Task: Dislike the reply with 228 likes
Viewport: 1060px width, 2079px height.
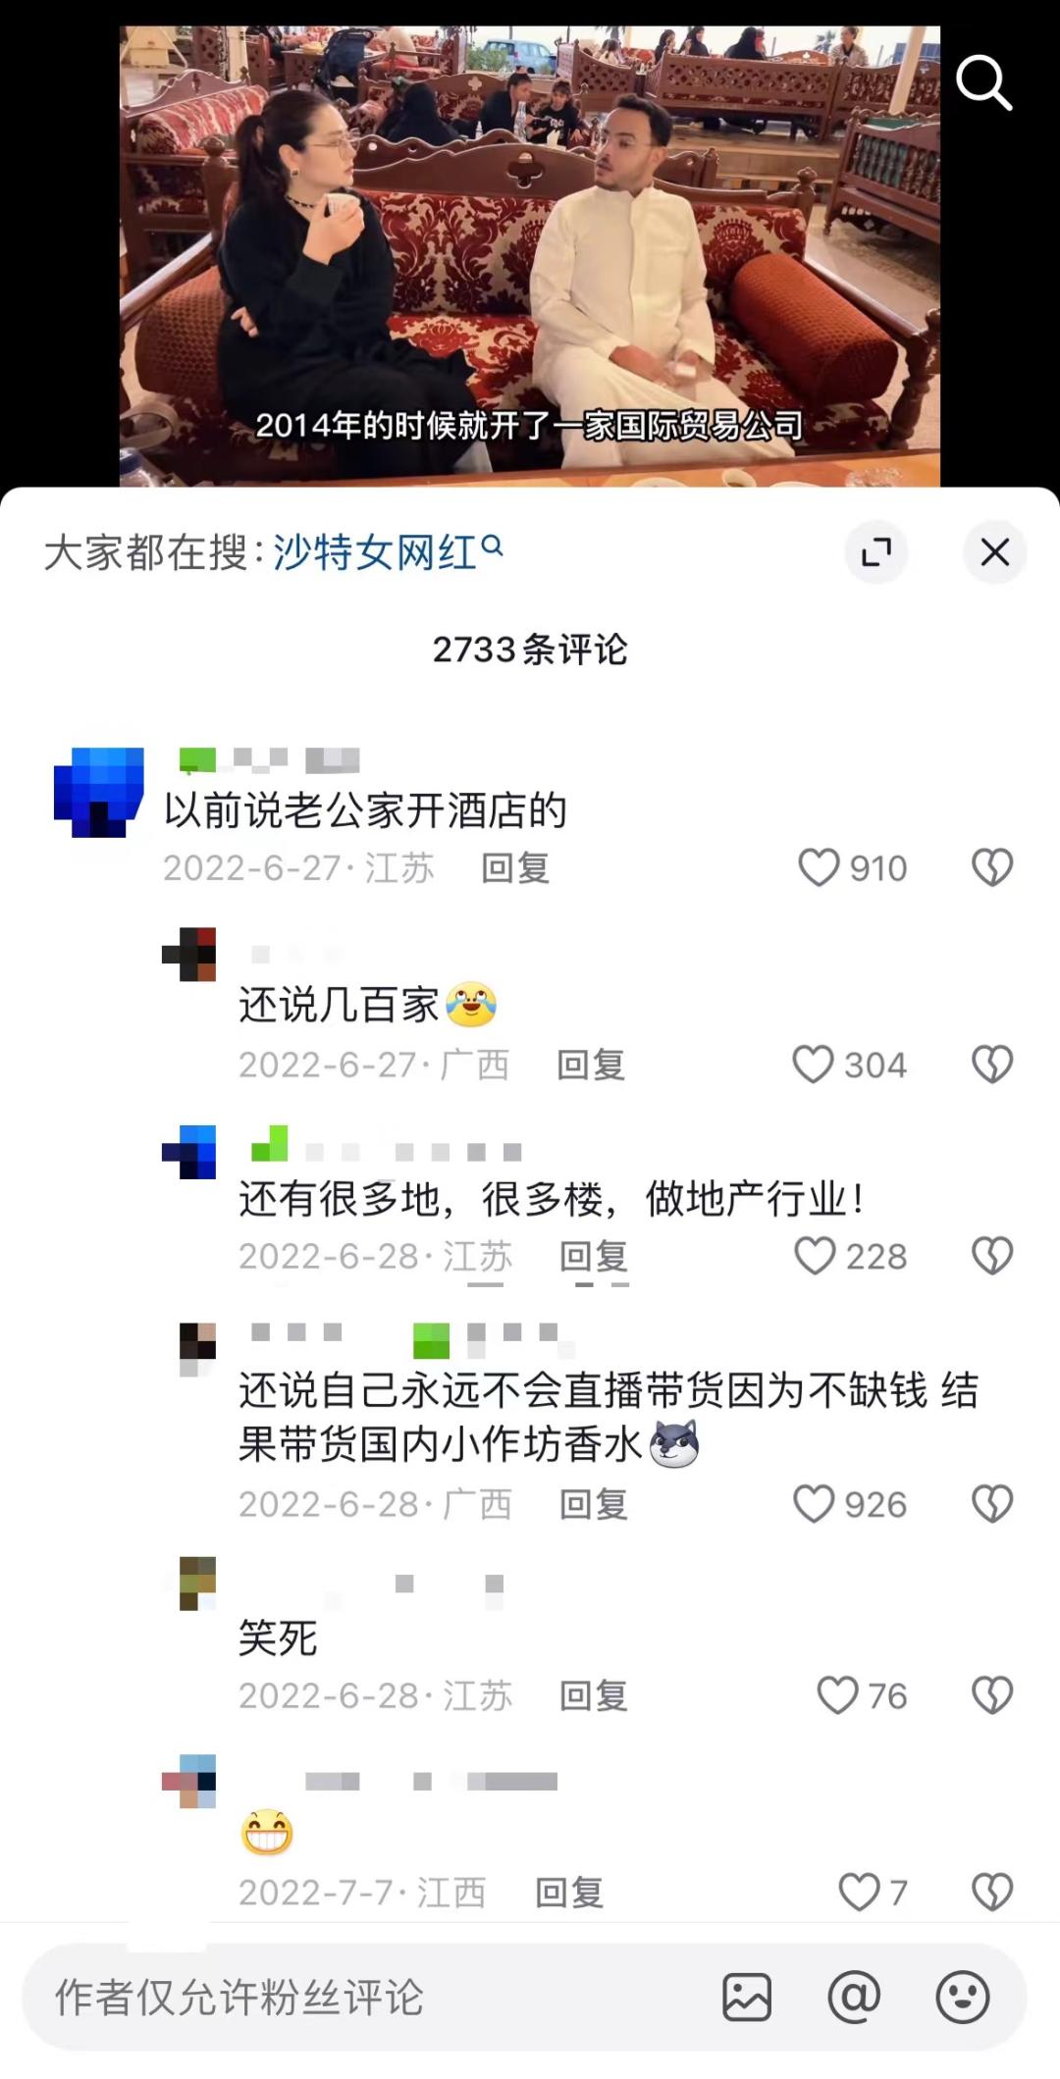Action: point(992,1255)
